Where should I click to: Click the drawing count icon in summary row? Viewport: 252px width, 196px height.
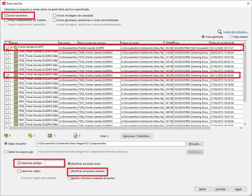tap(50, 136)
